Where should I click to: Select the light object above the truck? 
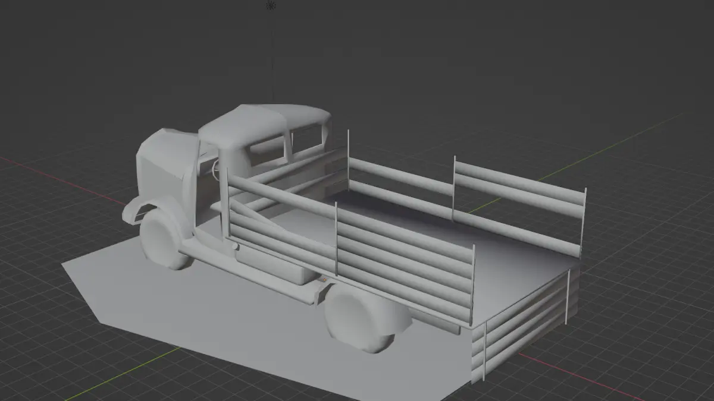point(272,5)
